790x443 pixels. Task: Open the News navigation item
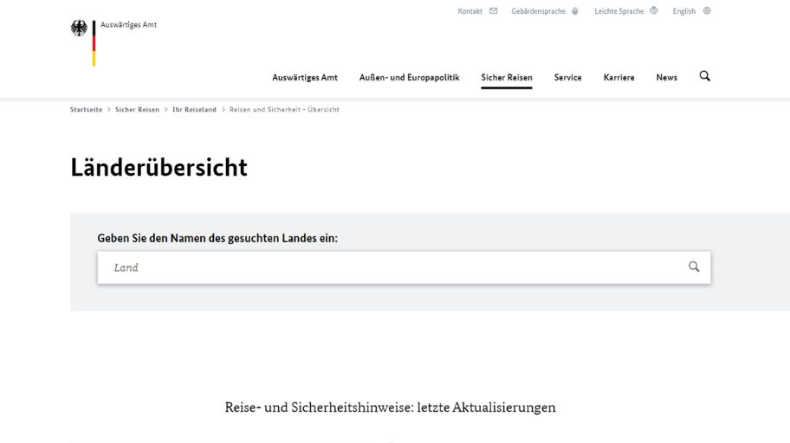coord(666,78)
